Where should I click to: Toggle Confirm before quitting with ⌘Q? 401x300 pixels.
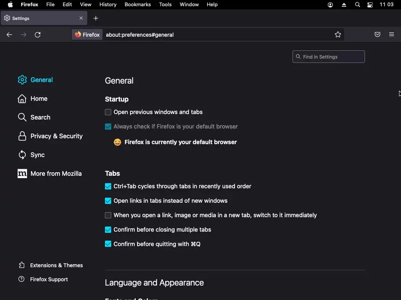[x=108, y=245]
